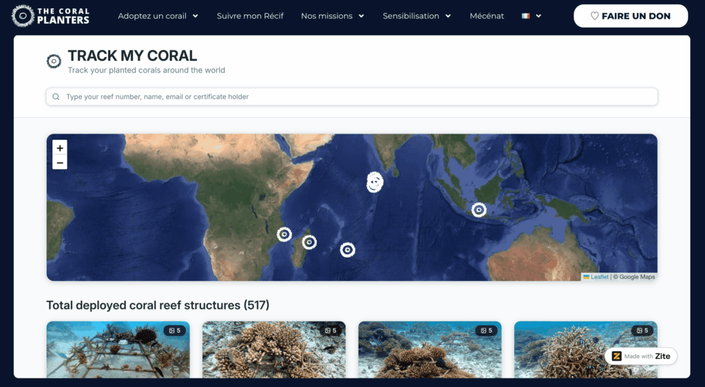Image resolution: width=705 pixels, height=387 pixels.
Task: Open the Mécénat menu item
Action: [487, 16]
